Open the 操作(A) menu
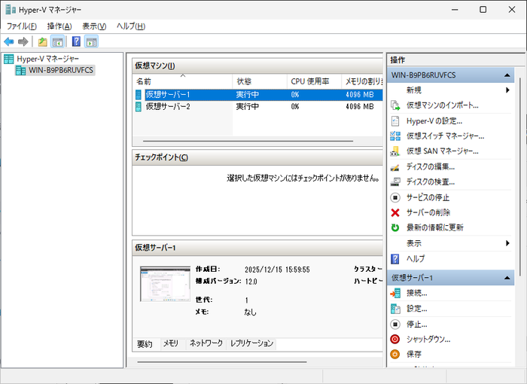The height and width of the screenshot is (384, 527). 59,26
